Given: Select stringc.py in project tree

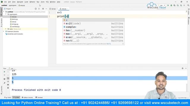Looking at the screenshot, I should (15, 24).
